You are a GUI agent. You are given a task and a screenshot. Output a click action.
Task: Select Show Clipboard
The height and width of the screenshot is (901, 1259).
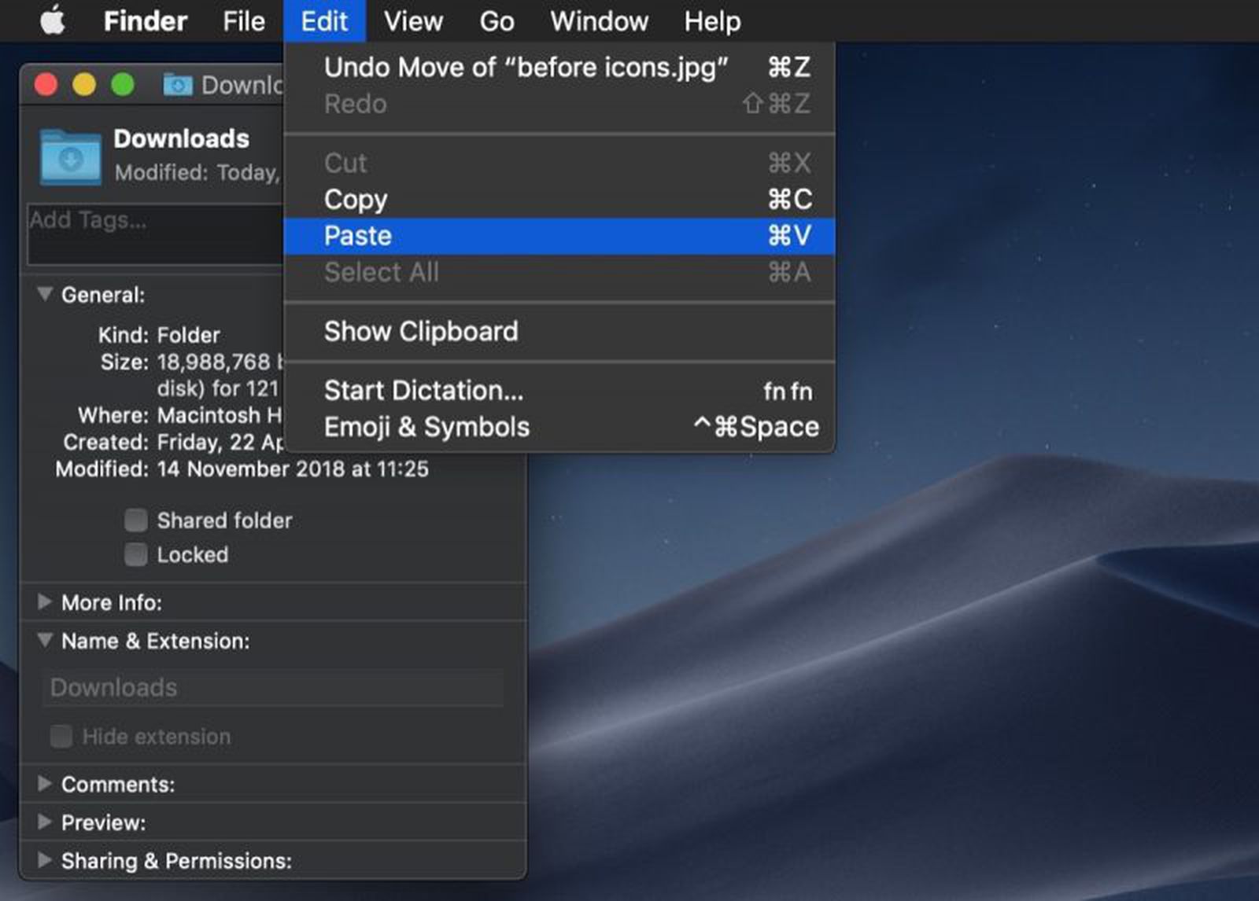(x=421, y=331)
